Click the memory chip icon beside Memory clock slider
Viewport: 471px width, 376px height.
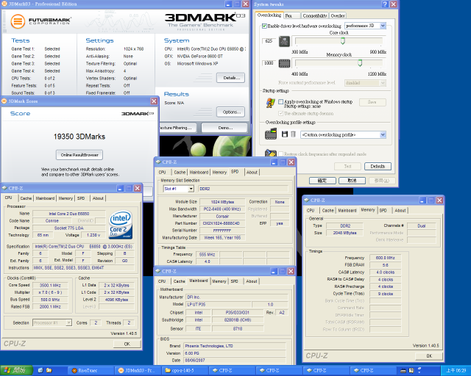[284, 63]
